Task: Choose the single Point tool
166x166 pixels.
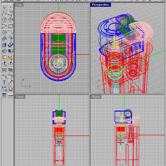Action: pyautogui.click(x=10, y=7)
